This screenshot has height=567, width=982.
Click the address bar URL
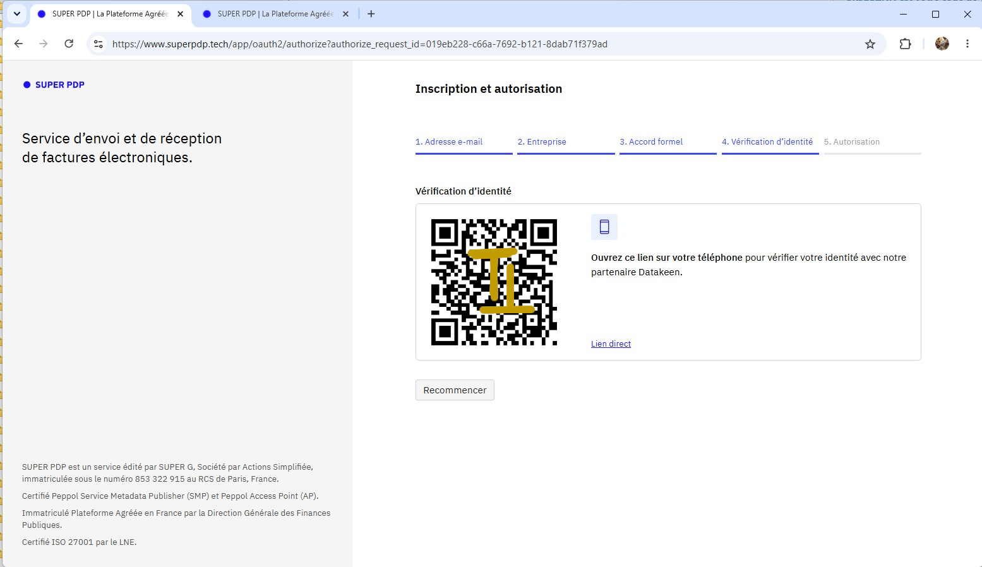click(x=360, y=44)
